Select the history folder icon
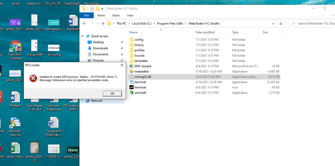Screen dimensions: 335x166 coord(131,45)
